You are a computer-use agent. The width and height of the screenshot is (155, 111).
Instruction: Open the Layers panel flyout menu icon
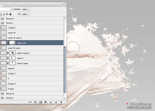tap(65, 6)
